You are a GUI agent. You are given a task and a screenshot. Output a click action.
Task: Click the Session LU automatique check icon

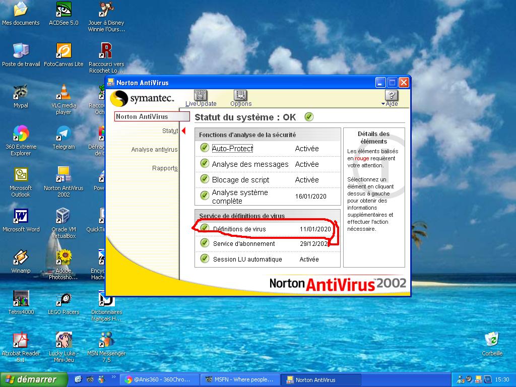point(205,259)
